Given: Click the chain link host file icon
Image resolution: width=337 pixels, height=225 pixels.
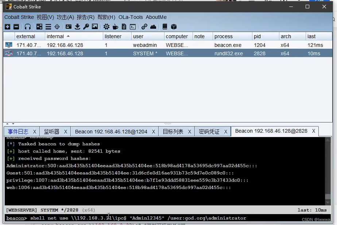Looking at the screenshot, I should pos(144,27).
